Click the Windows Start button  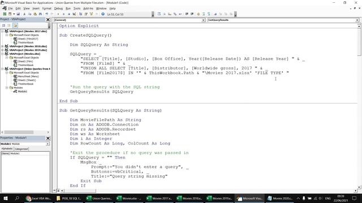6,198
